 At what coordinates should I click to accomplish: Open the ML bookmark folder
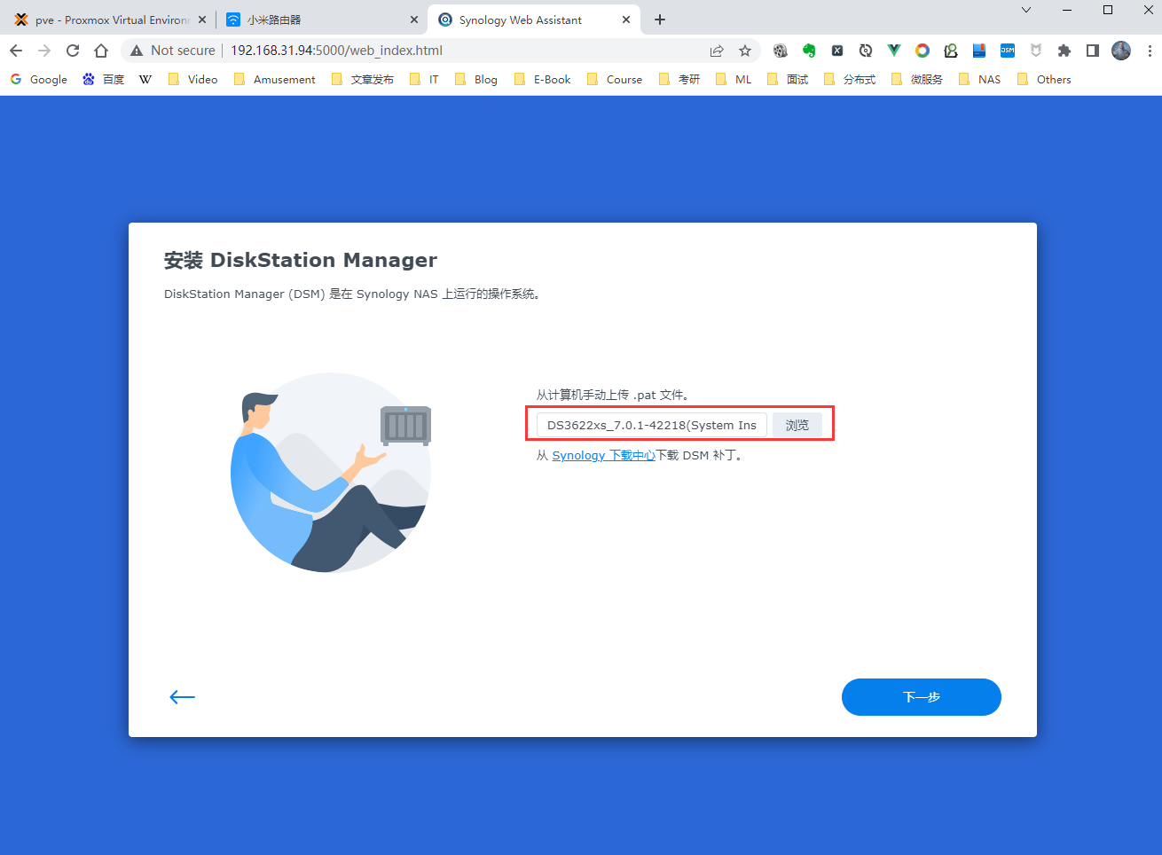[733, 80]
